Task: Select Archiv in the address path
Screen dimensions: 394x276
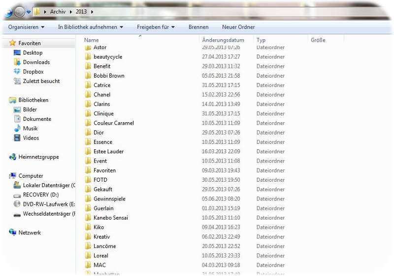Action: [58, 12]
